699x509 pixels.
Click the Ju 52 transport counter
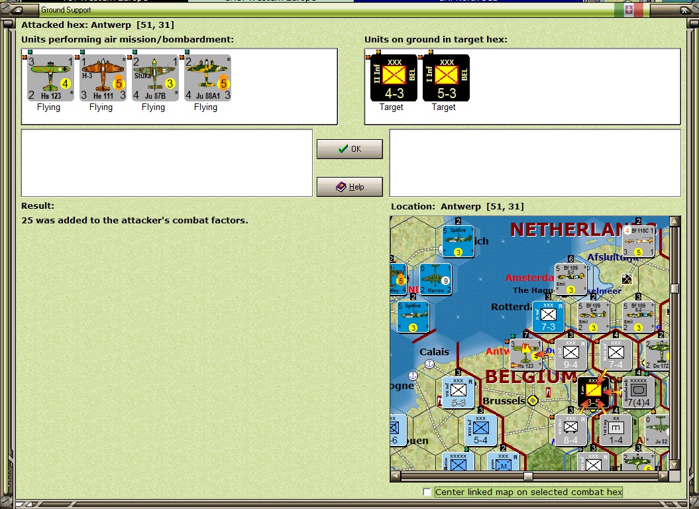657,430
